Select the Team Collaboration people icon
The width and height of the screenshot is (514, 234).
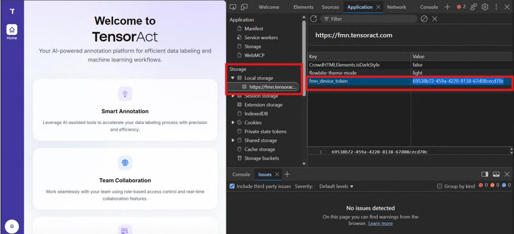point(125,162)
